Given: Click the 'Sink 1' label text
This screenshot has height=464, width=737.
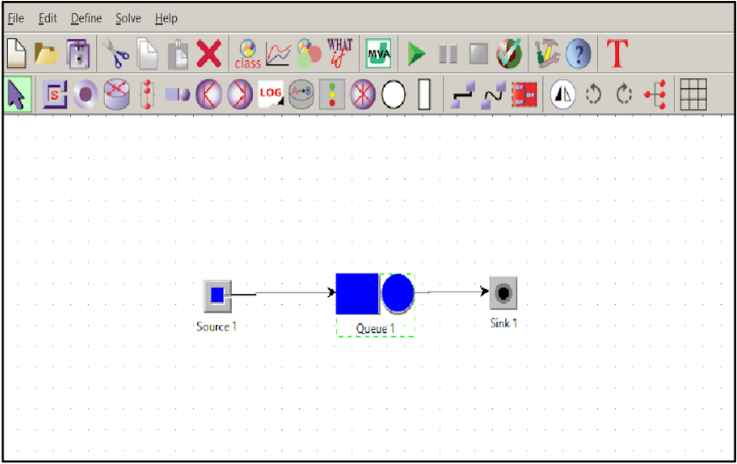Looking at the screenshot, I should pyautogui.click(x=504, y=323).
